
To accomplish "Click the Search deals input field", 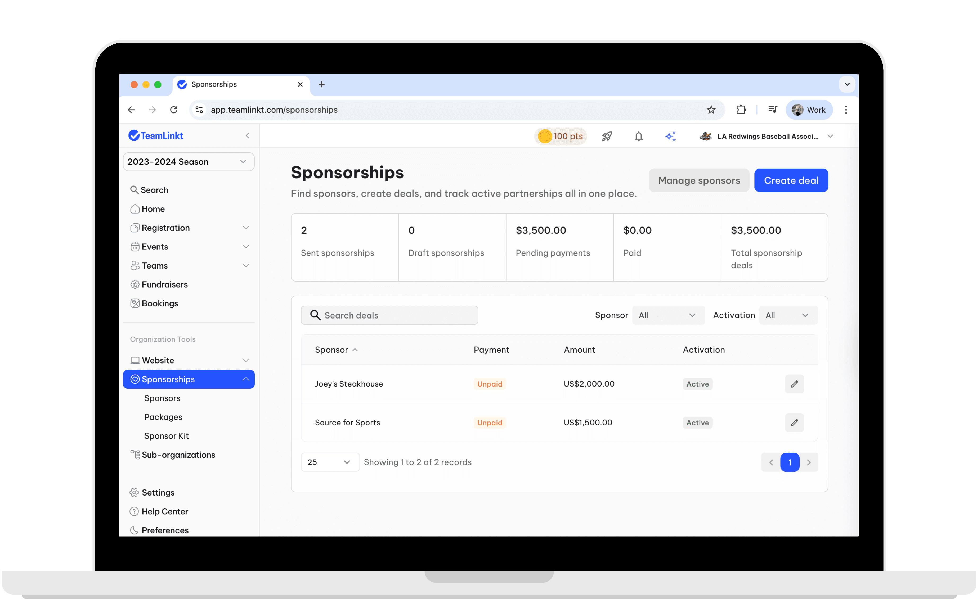I will click(x=397, y=315).
